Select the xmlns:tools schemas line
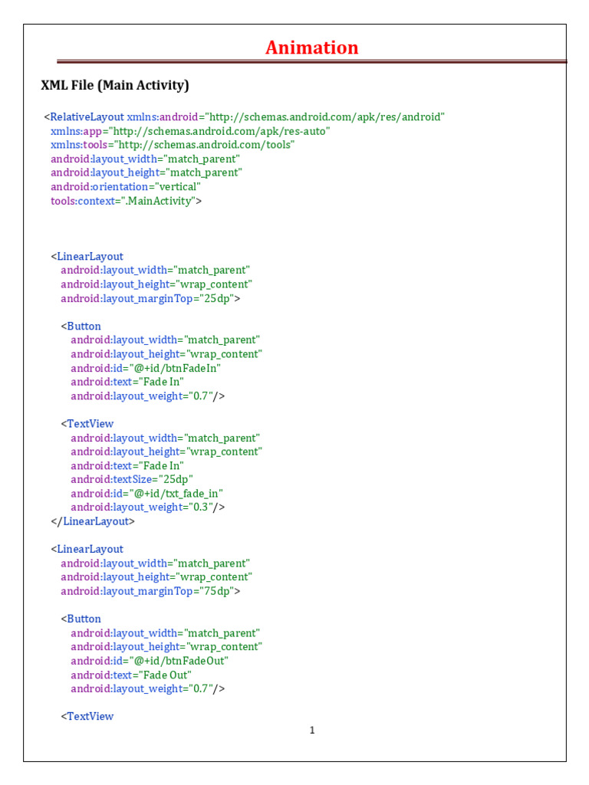This screenshot has height=785, width=589. tap(173, 145)
